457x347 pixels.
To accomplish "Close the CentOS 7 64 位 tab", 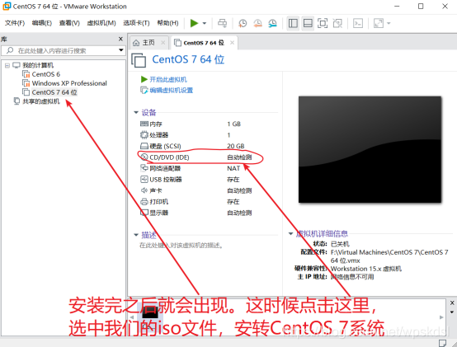I will [x=232, y=43].
